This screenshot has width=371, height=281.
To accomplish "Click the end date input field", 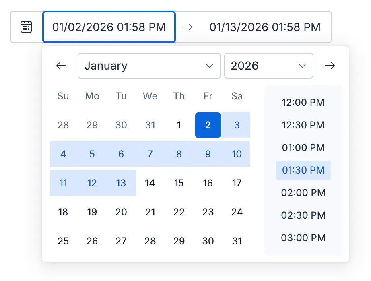I will (x=265, y=27).
